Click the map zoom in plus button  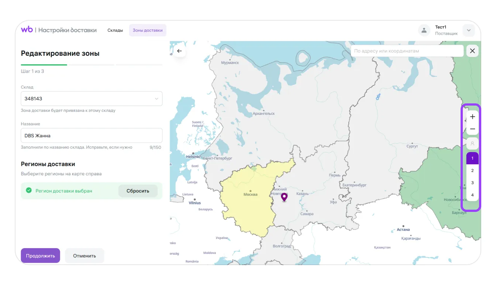(x=472, y=117)
